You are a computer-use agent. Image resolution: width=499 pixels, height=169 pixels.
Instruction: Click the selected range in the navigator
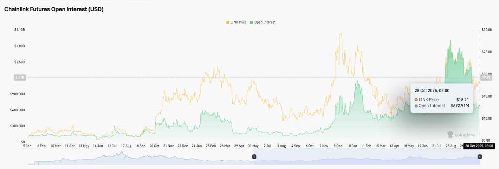365,158
